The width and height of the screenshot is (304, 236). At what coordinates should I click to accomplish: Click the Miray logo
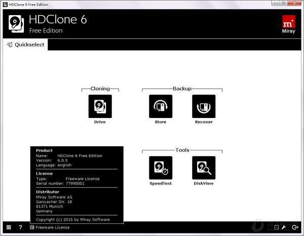pyautogui.click(x=288, y=24)
